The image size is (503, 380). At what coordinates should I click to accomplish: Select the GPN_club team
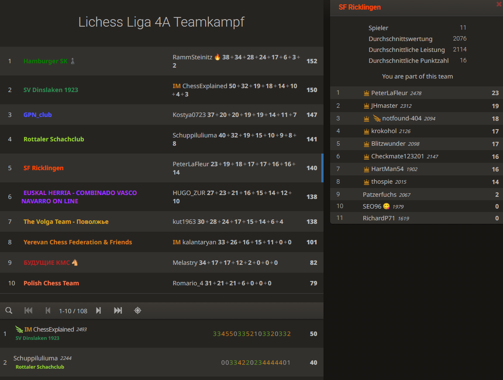[x=38, y=114]
